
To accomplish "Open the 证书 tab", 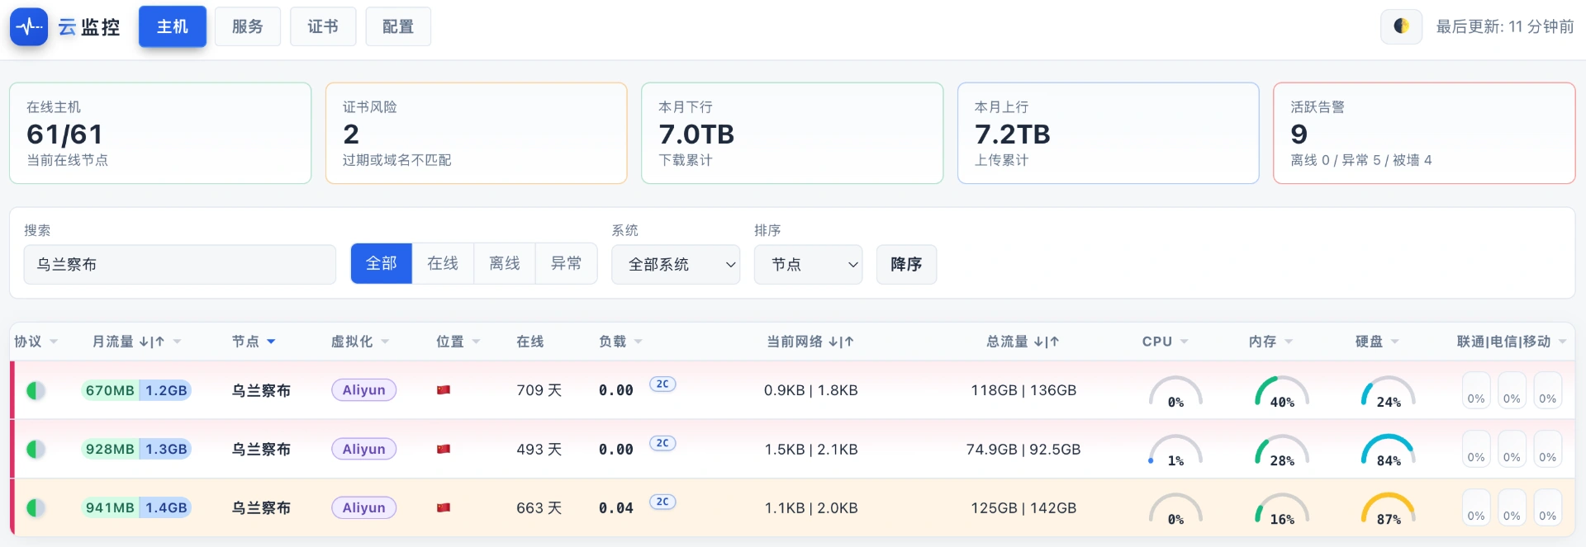I will (x=323, y=26).
